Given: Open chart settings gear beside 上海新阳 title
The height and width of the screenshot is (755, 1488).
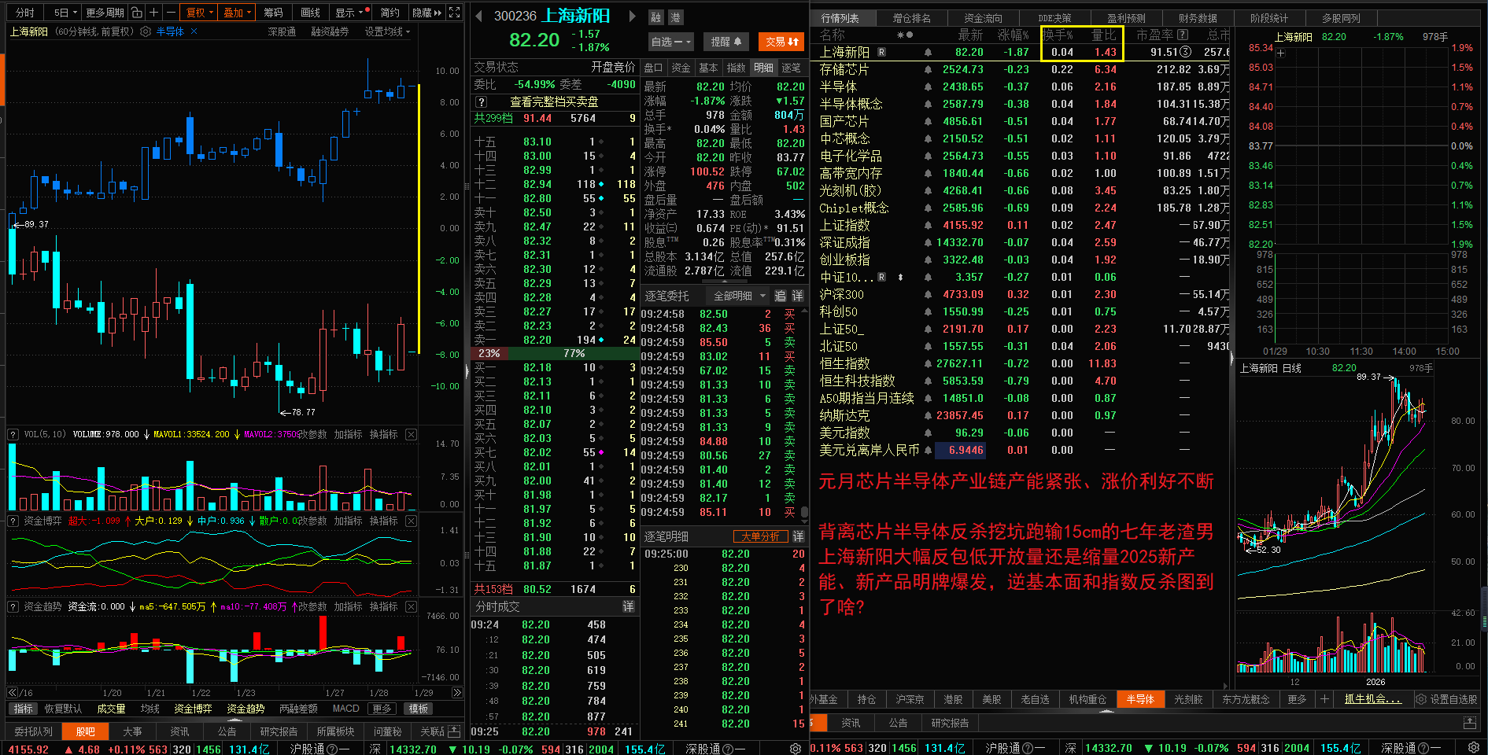Looking at the screenshot, I should [x=146, y=31].
